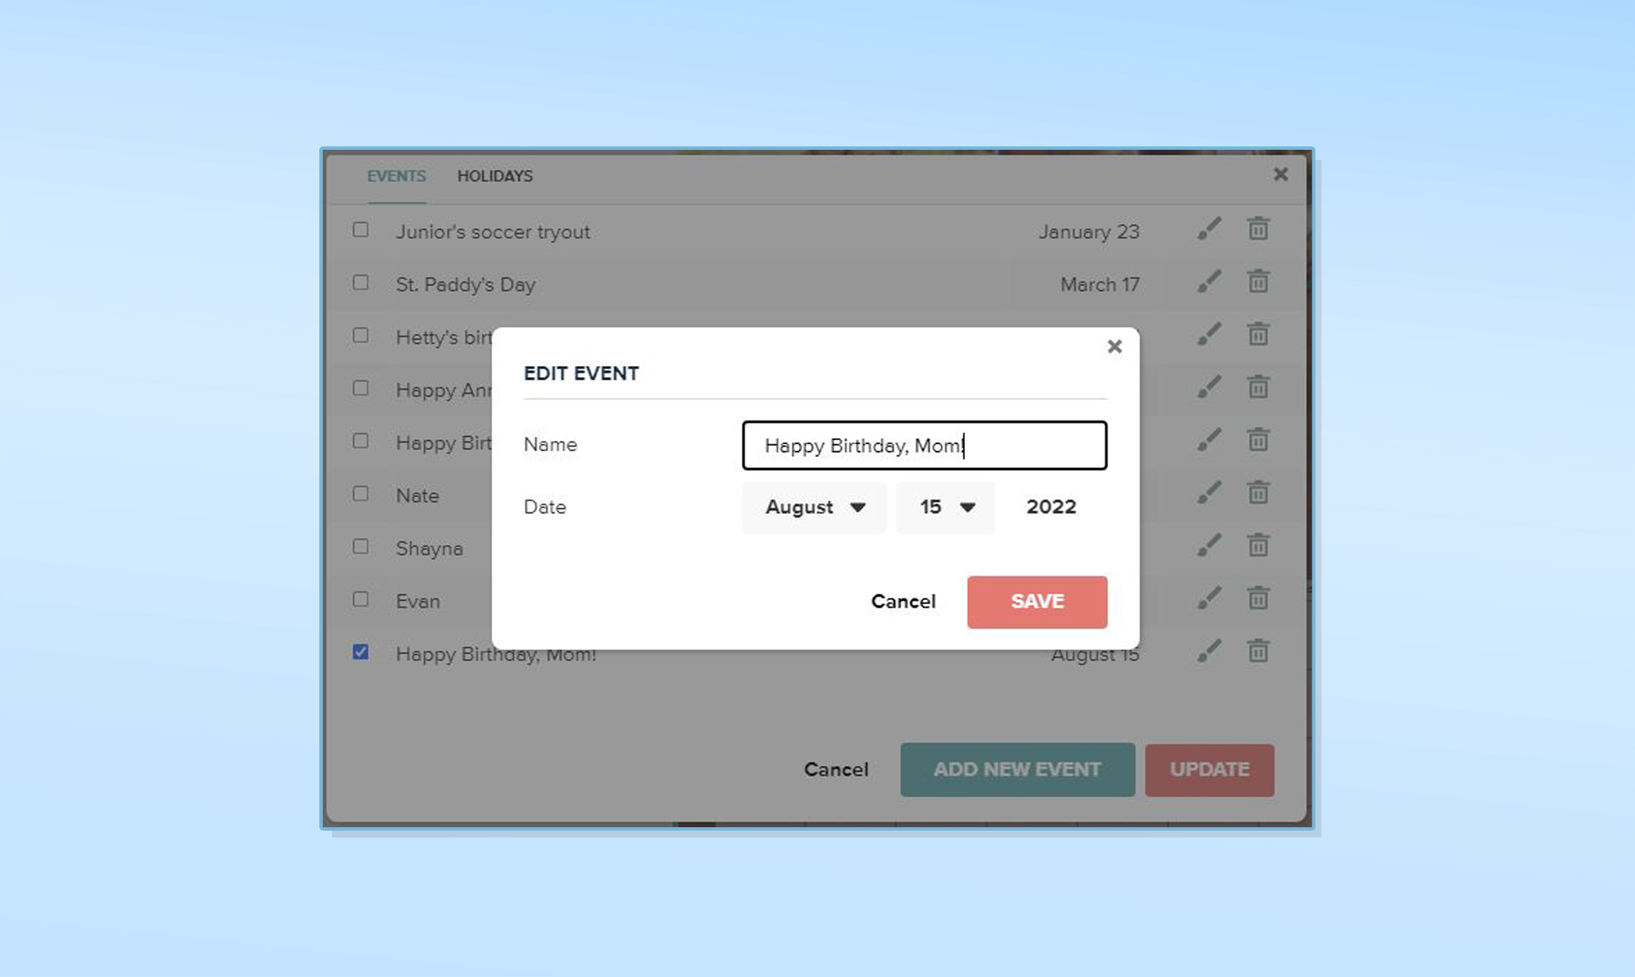Click the trash/delete icon for St. Paddy's Day

pos(1258,283)
